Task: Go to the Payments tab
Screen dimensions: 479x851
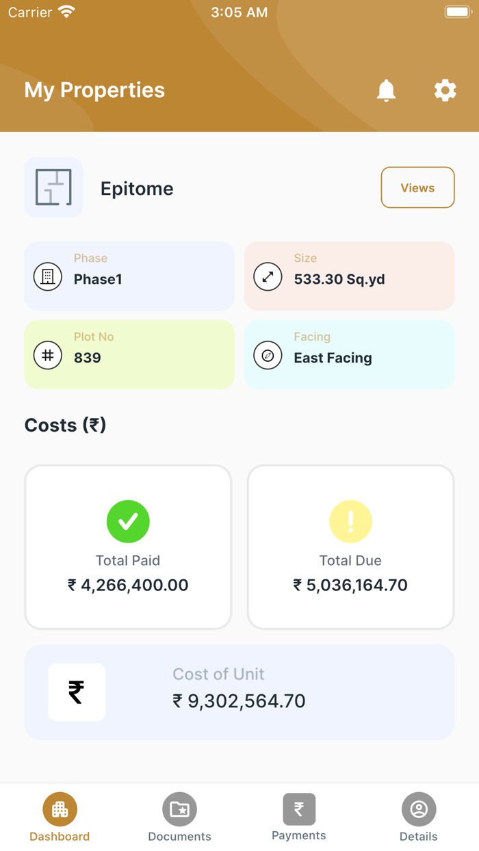Action: (299, 817)
